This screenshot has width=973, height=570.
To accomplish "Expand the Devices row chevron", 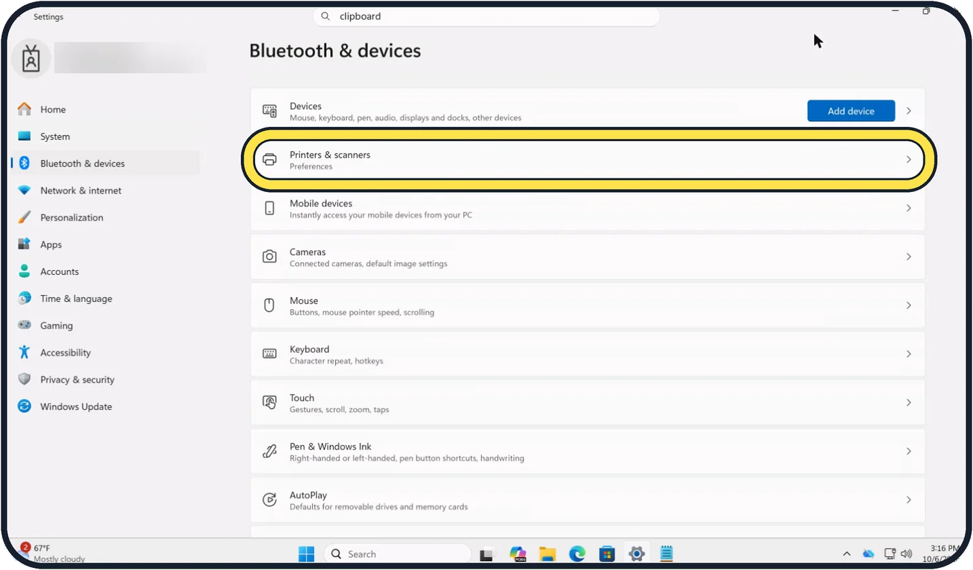I will tap(909, 111).
